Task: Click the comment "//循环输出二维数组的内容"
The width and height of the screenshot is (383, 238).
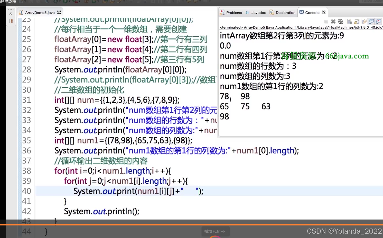Action: tap(101, 161)
